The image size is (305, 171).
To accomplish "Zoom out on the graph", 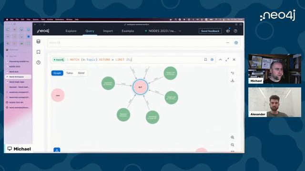I will click(233, 145).
